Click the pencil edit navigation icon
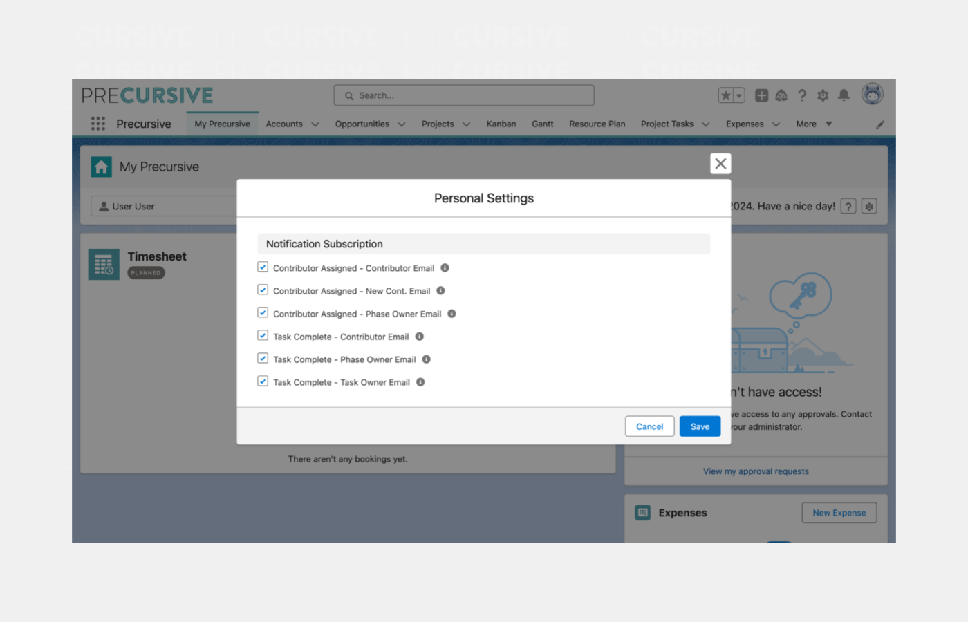The height and width of the screenshot is (622, 968). coord(880,124)
